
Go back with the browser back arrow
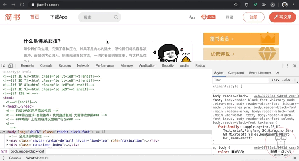[5, 5]
